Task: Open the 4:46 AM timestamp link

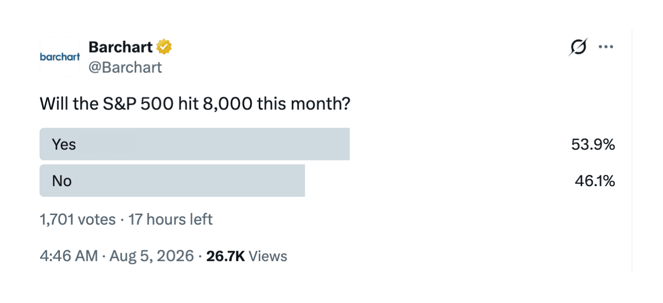Action: point(68,256)
